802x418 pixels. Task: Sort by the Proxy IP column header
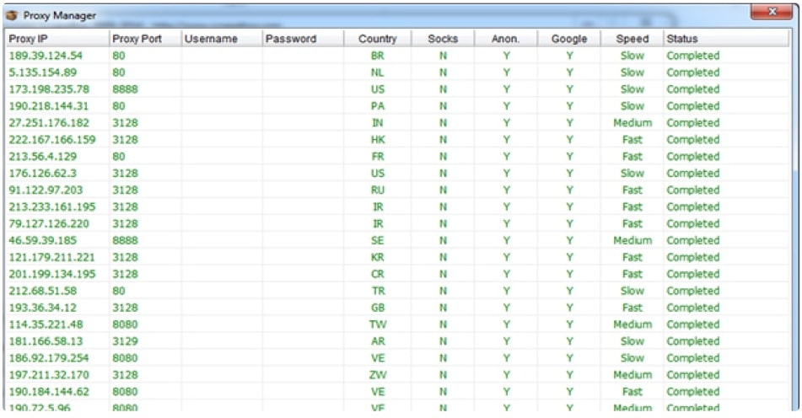tap(58, 38)
